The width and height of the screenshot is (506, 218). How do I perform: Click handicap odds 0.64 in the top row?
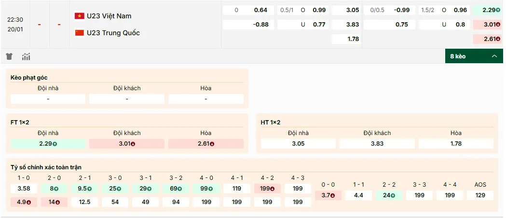(x=260, y=10)
